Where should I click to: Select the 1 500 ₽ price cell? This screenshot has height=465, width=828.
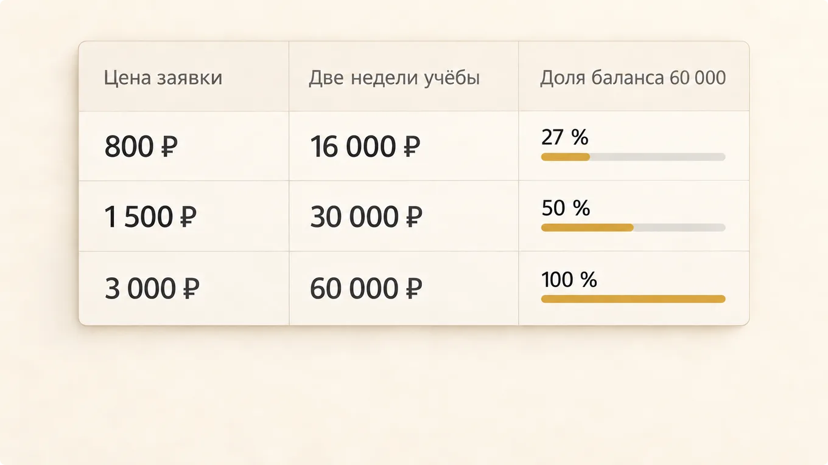point(184,216)
